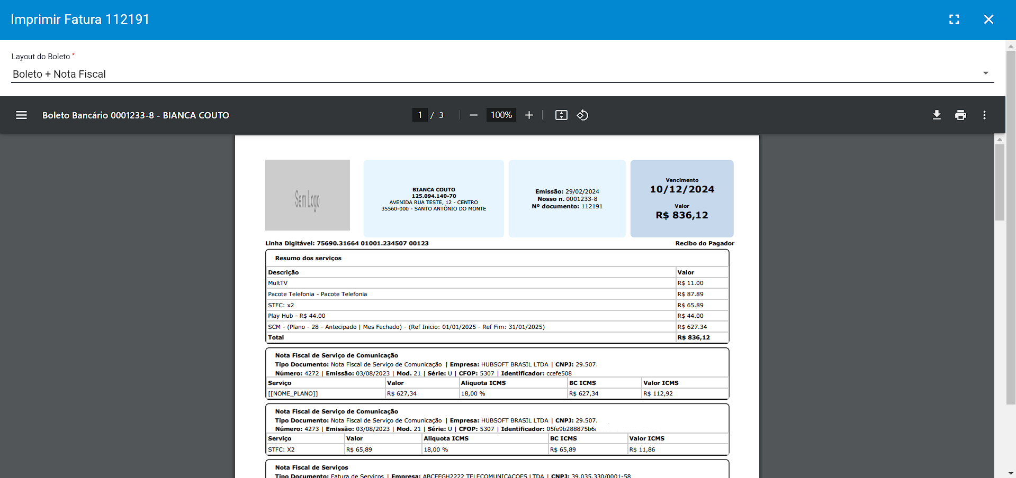Download the boleto PDF
This screenshot has height=478, width=1016.
(x=937, y=115)
